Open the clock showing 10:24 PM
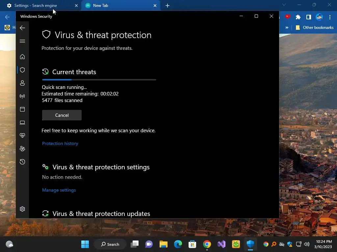337x252 pixels. pyautogui.click(x=323, y=244)
